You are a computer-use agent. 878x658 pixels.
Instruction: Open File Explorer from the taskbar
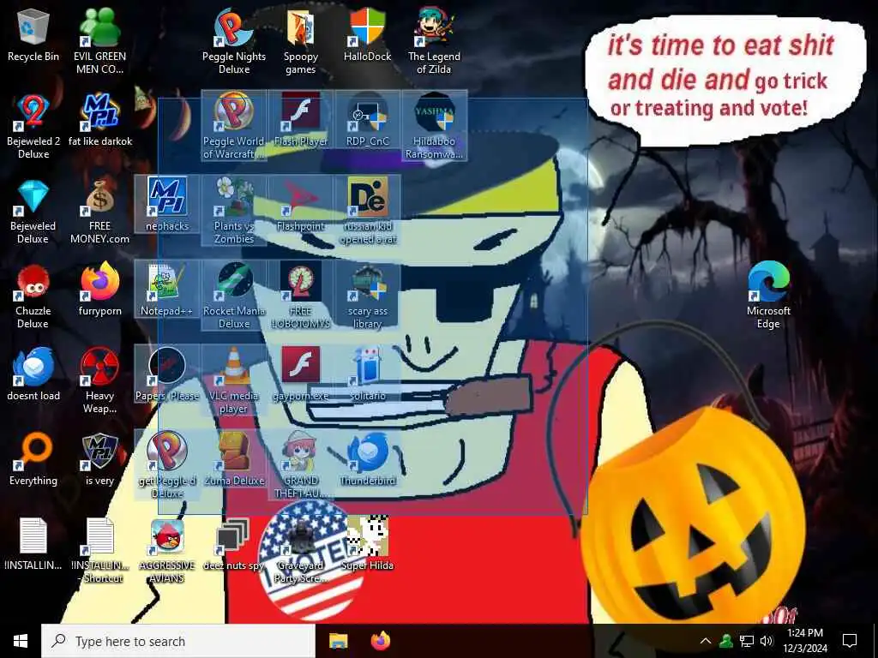(x=338, y=641)
